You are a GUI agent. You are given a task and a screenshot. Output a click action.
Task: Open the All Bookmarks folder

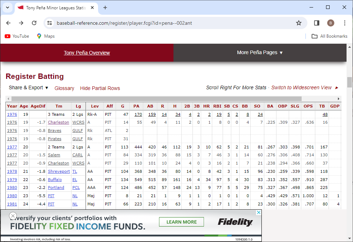coord(329,36)
